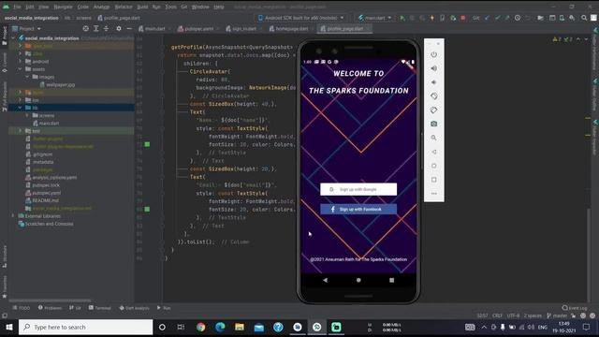This screenshot has height=337, width=599.
Task: Open the search everywhere magnifier in the toolbar
Action: point(584,18)
